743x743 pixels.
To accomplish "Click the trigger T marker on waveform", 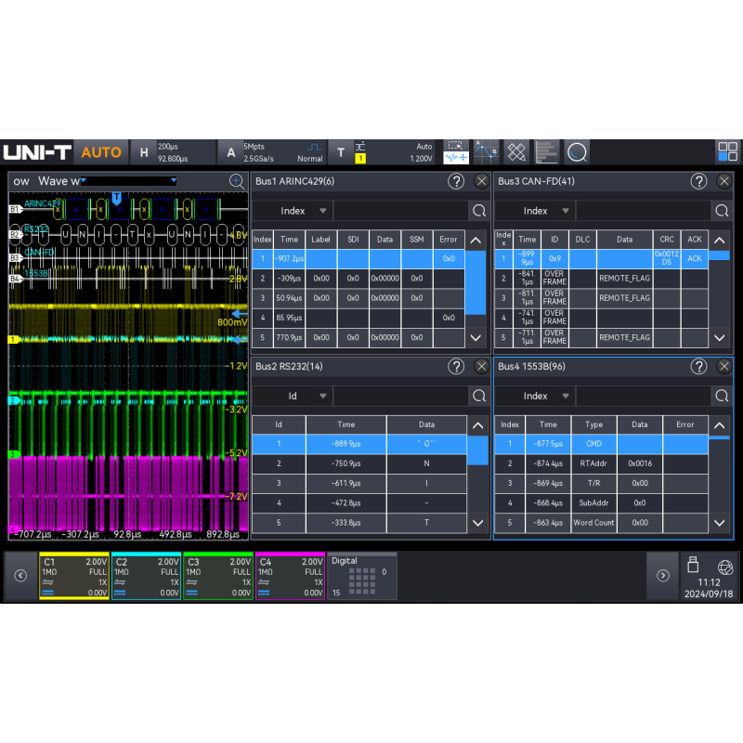I will [117, 198].
